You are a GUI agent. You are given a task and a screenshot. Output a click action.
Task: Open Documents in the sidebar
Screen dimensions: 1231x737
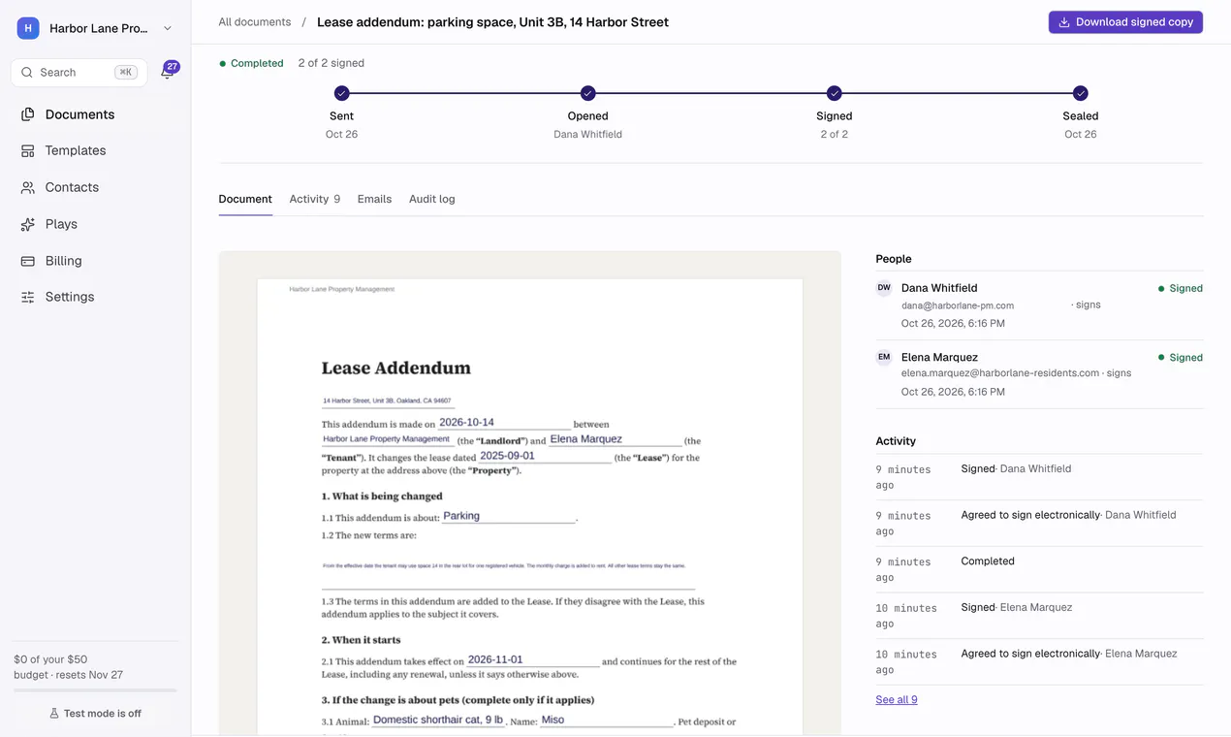tap(95, 114)
